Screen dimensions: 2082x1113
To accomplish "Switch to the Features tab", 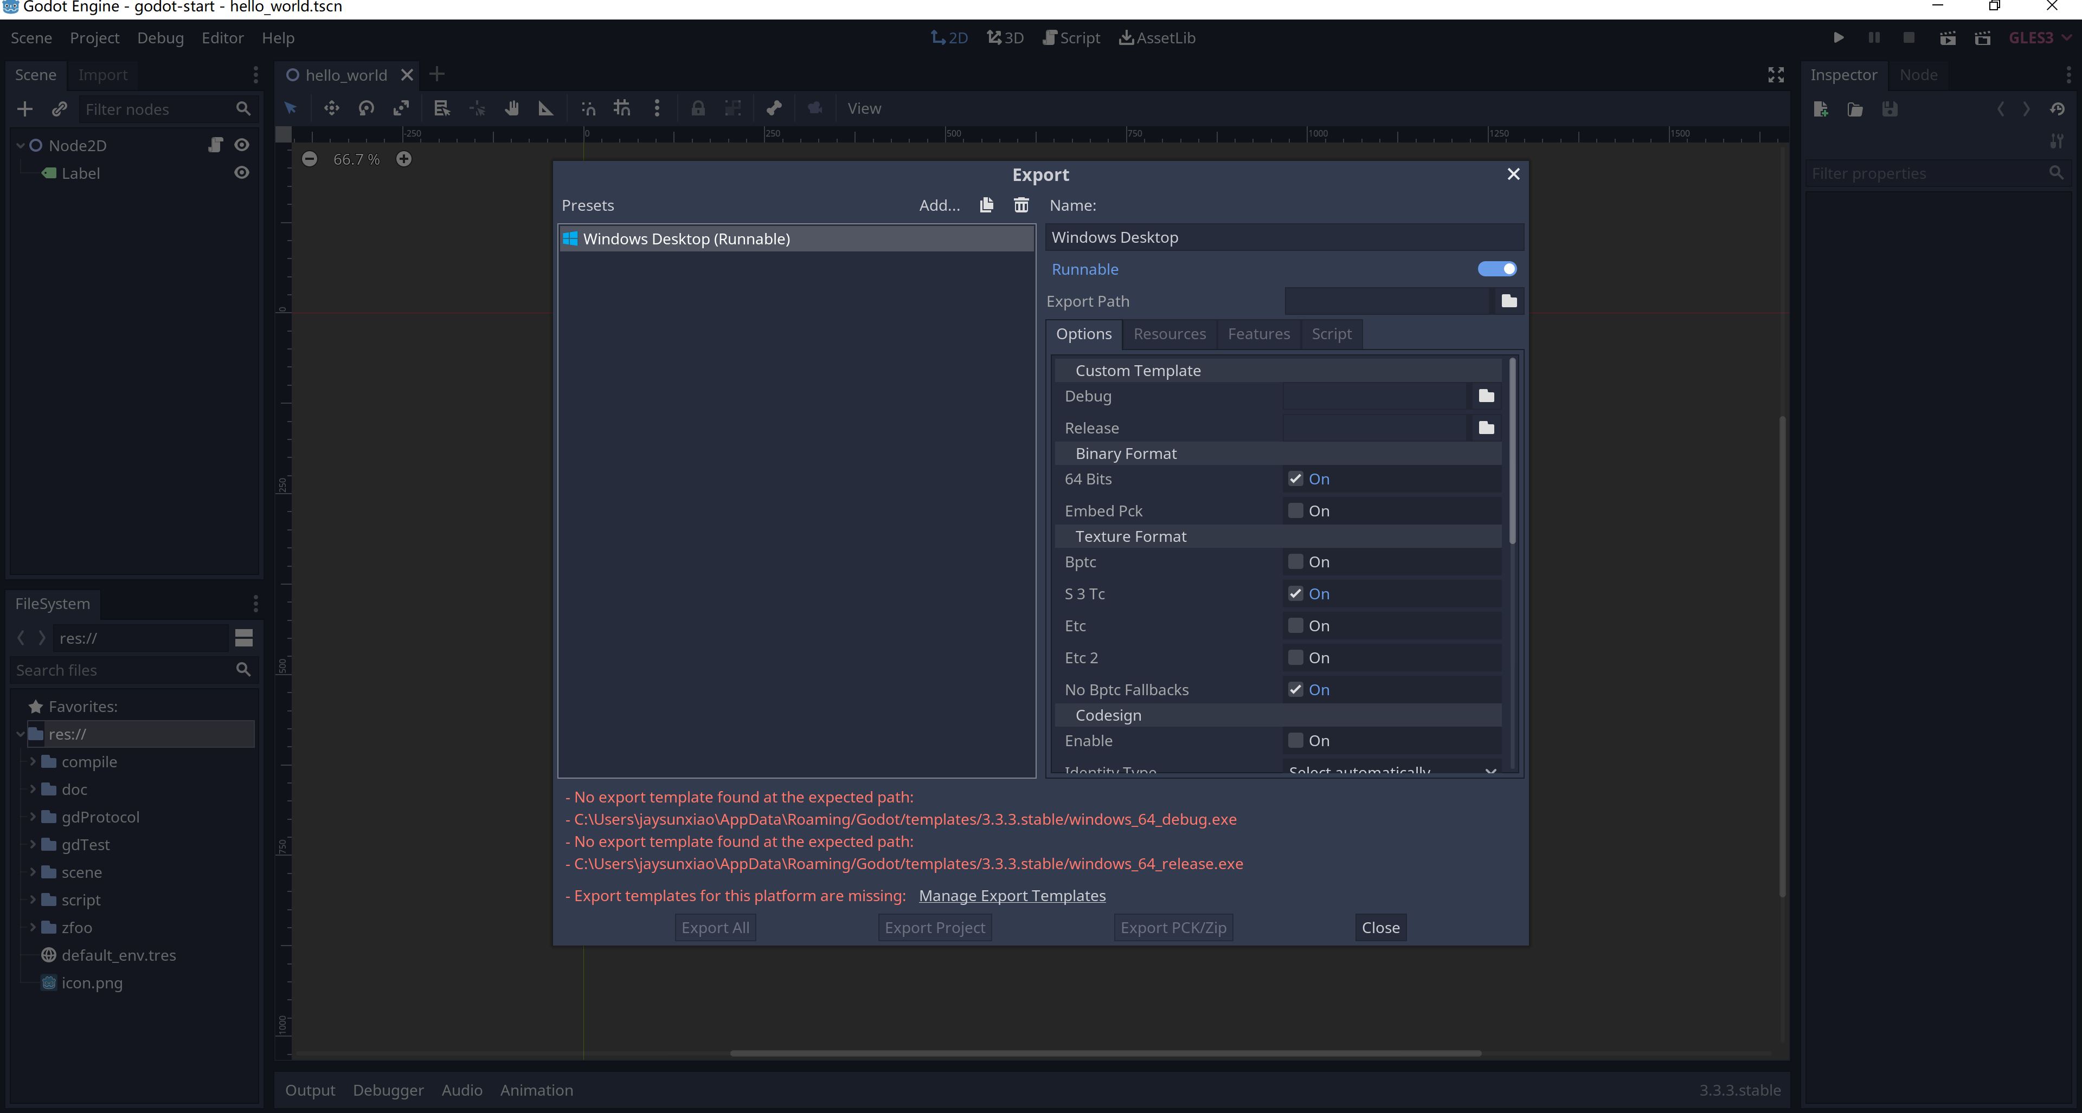I will (x=1259, y=334).
